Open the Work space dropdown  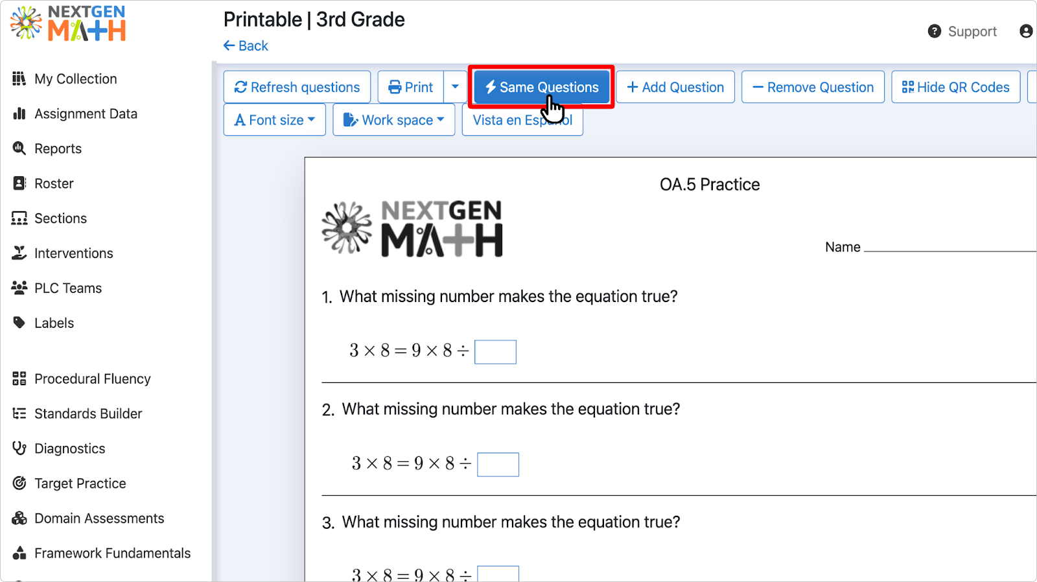click(x=394, y=120)
